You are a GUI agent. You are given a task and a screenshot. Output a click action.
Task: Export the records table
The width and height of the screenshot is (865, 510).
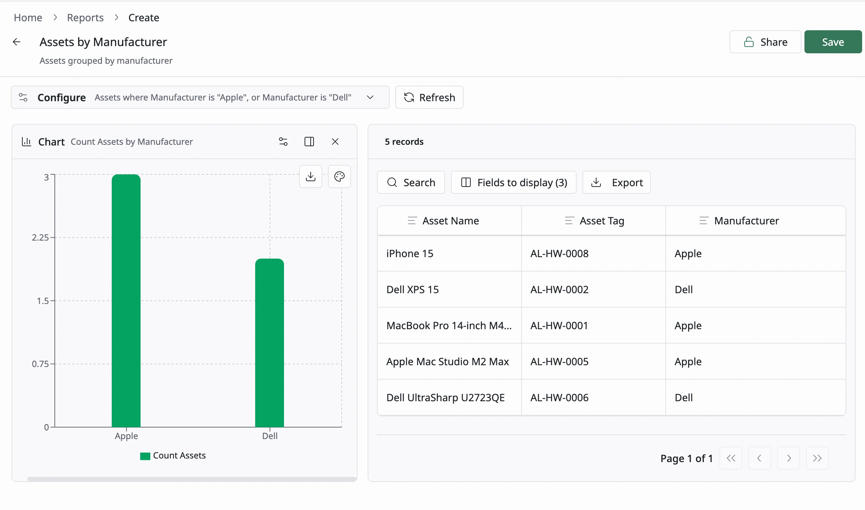point(617,182)
